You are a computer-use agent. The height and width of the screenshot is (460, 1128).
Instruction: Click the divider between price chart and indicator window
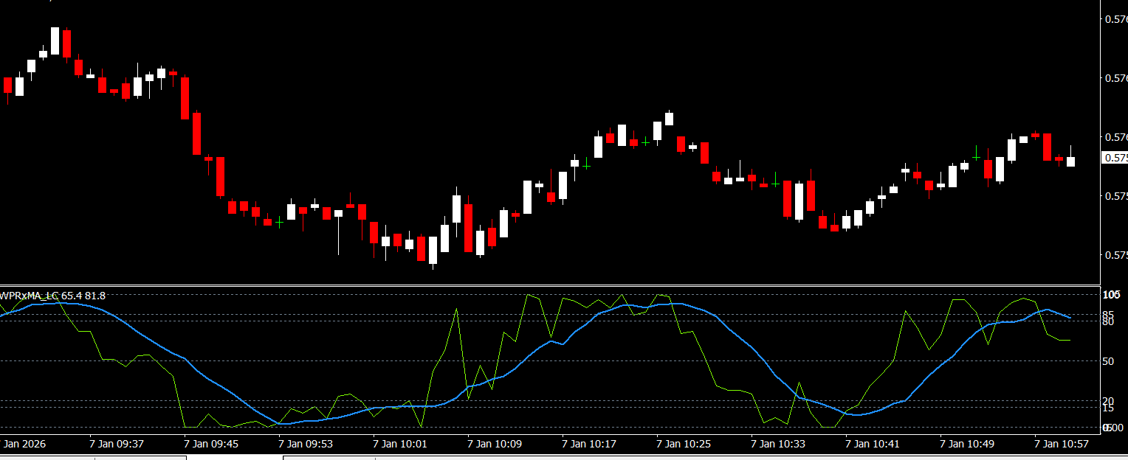[x=550, y=285]
